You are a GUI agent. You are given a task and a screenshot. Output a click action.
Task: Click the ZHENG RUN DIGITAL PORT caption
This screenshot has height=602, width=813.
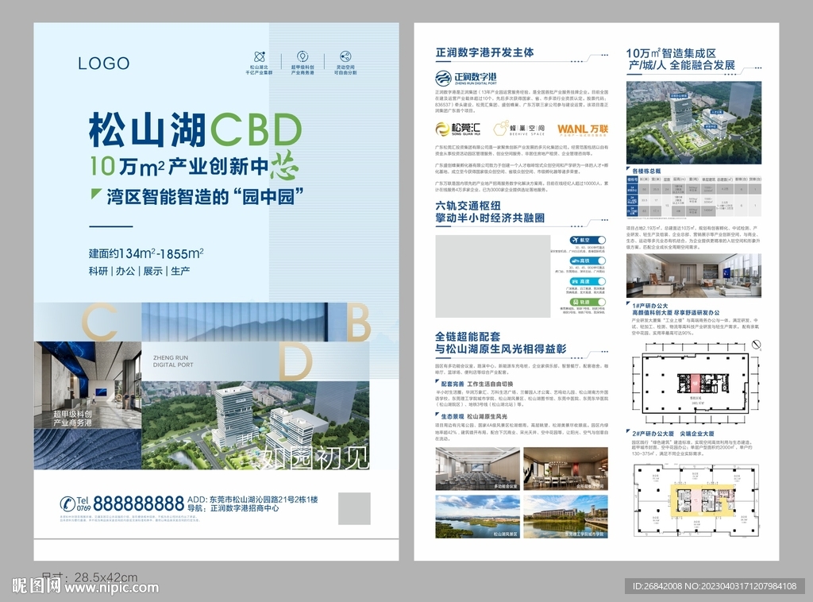(172, 361)
